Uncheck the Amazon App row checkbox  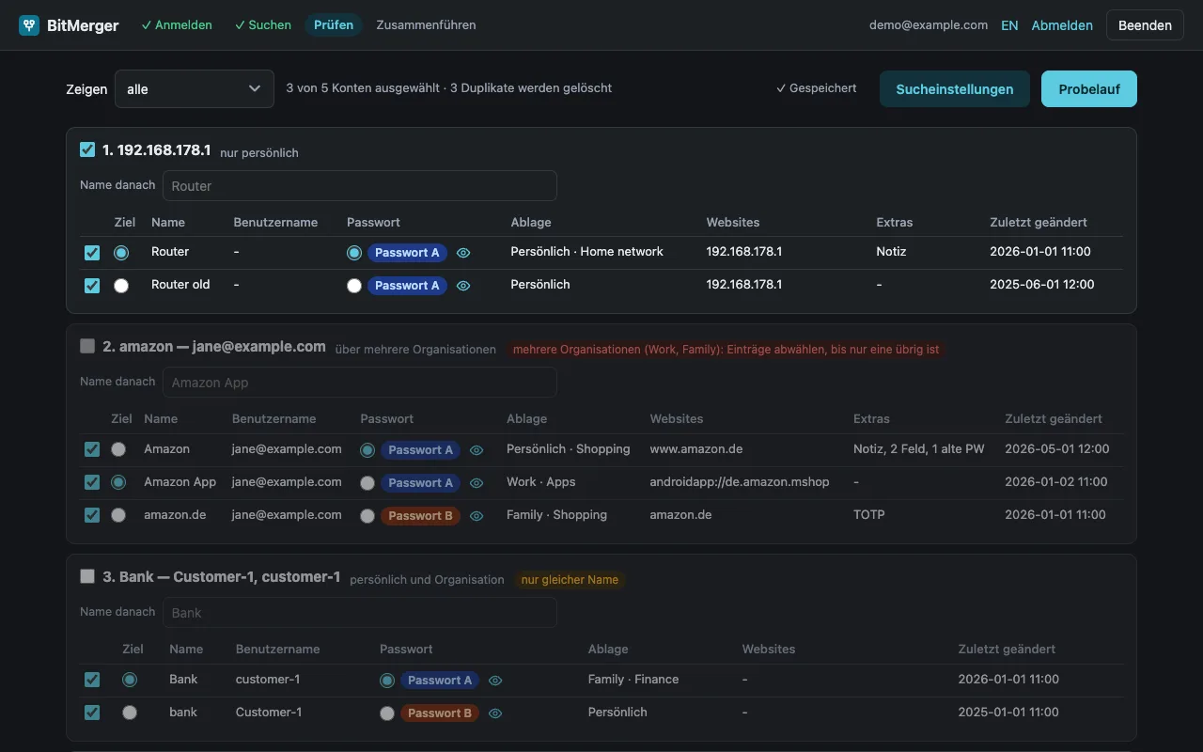(x=92, y=482)
